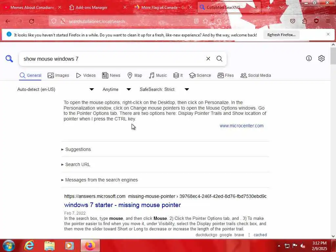
Task: Open the www.microcenter.com source link
Action: click(241, 126)
